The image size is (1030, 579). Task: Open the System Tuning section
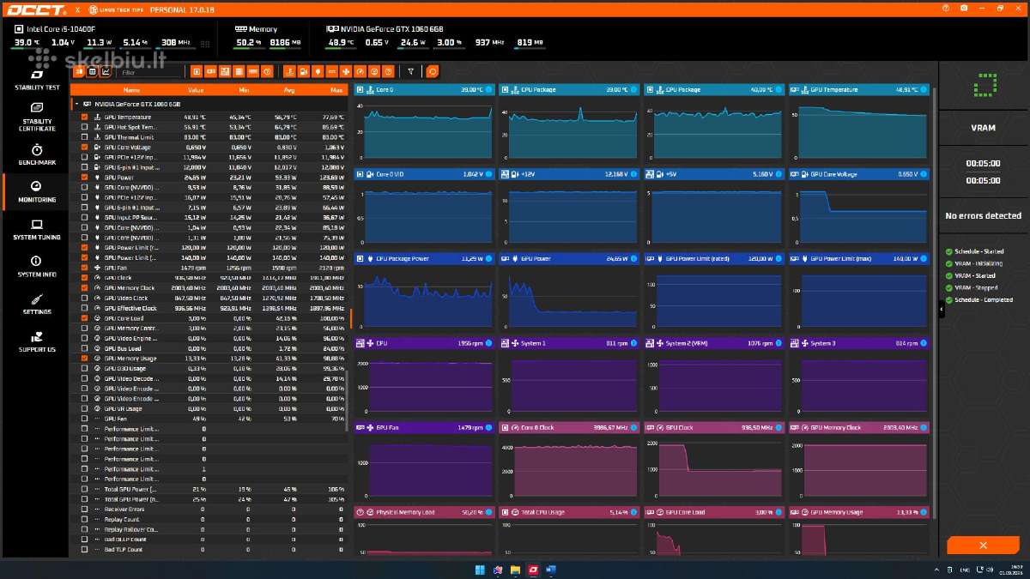(x=36, y=229)
